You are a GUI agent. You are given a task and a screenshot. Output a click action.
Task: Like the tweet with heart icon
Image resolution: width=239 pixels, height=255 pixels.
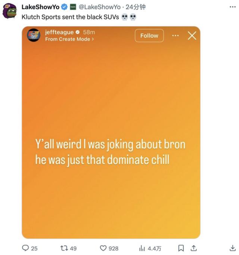click(103, 248)
